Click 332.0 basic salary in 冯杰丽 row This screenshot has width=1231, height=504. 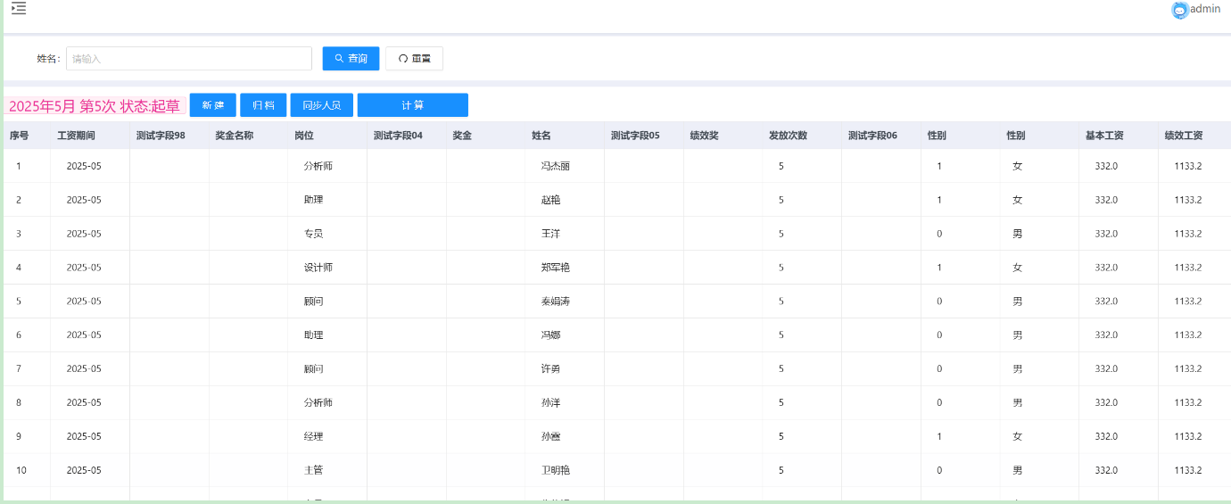tap(1106, 166)
